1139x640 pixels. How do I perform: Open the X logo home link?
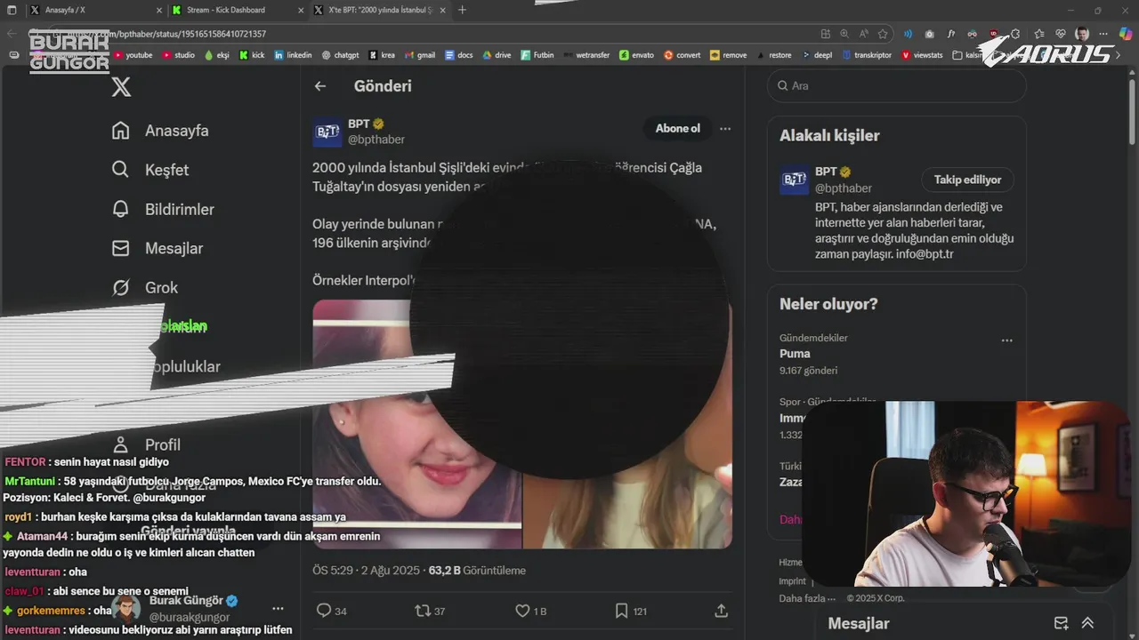[x=121, y=86]
